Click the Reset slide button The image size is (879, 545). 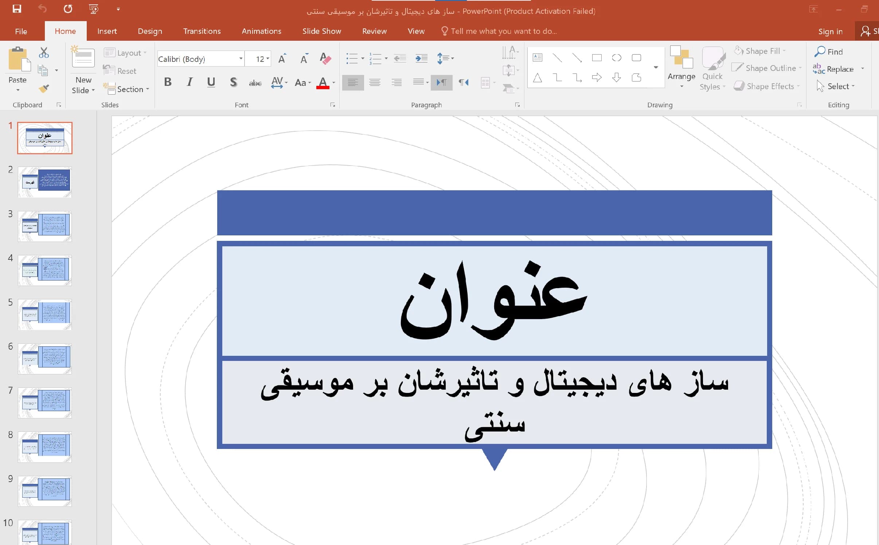point(120,71)
